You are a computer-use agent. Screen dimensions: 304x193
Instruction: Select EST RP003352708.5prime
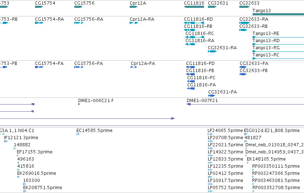276,188
